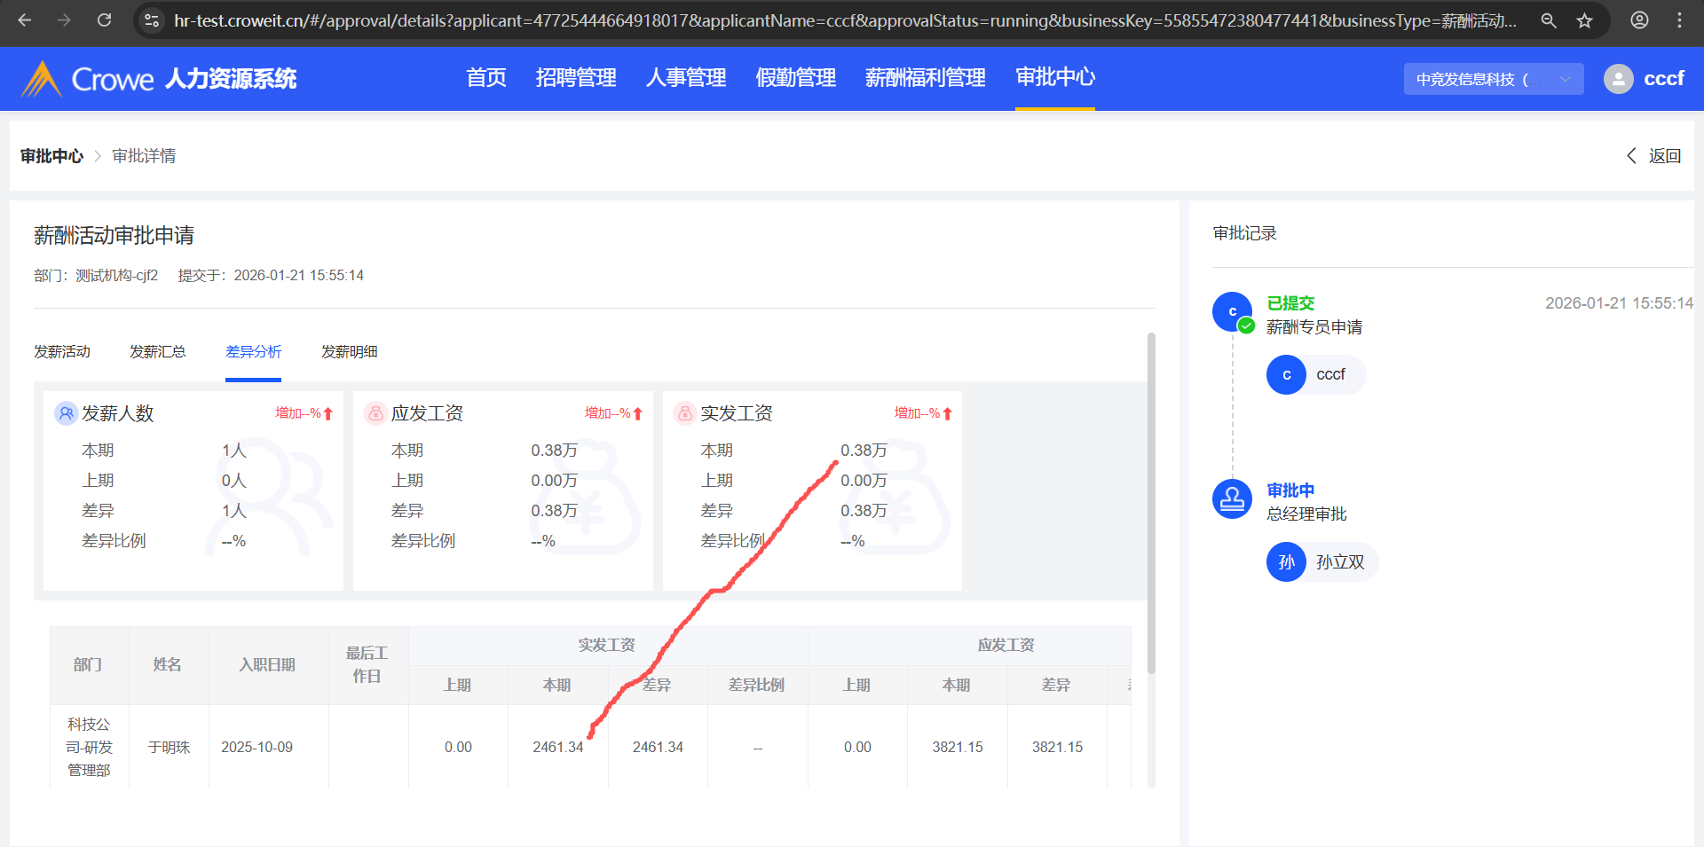The height and width of the screenshot is (847, 1704).
Task: Click the 返回 back button
Action: click(x=1654, y=156)
